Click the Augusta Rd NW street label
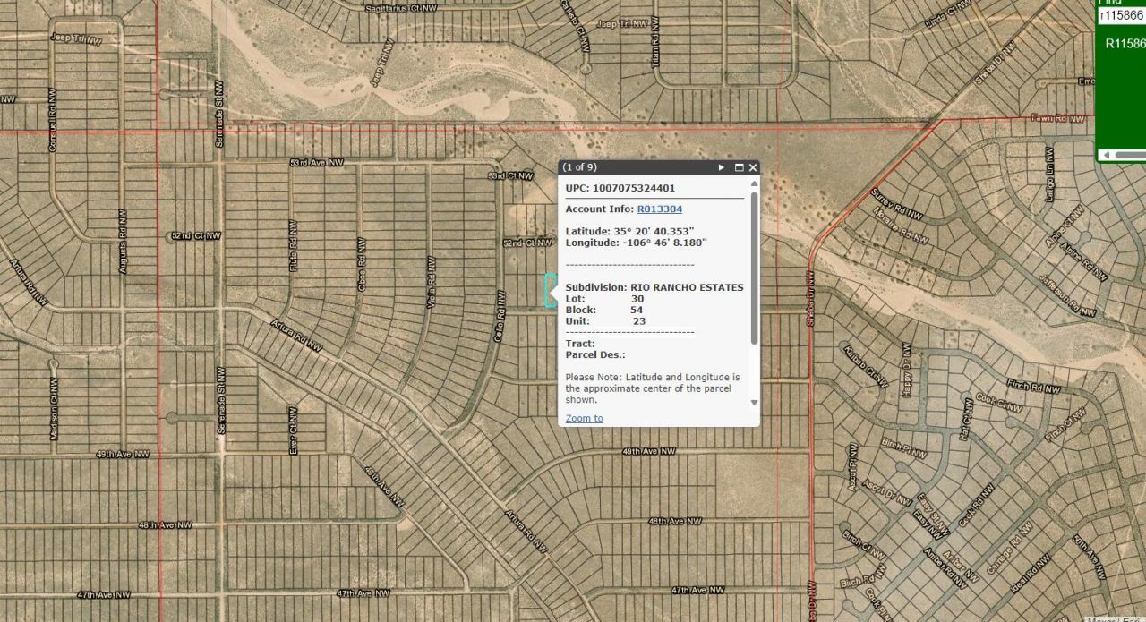The image size is (1146, 622). click(x=122, y=242)
